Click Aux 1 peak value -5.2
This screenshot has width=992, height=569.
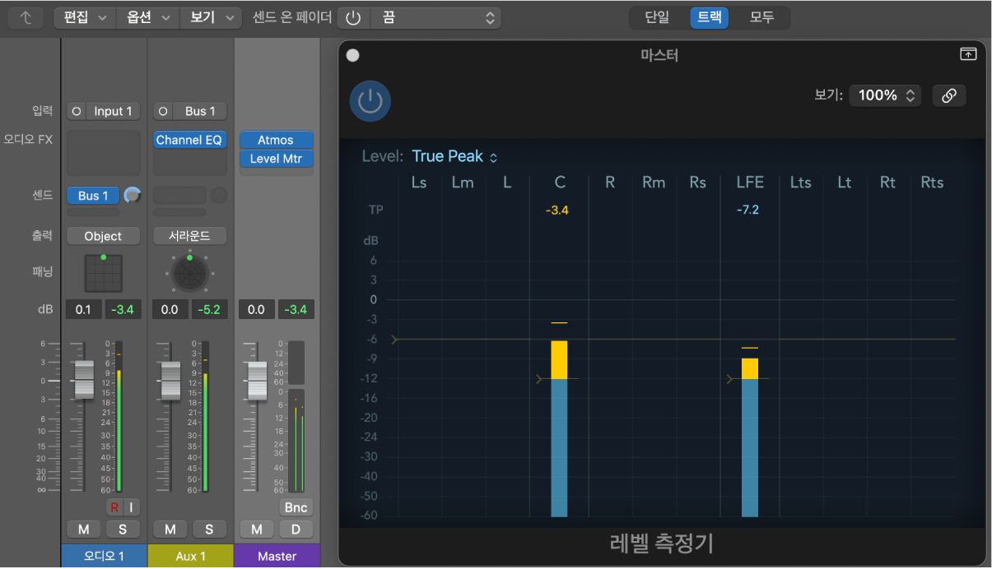211,309
